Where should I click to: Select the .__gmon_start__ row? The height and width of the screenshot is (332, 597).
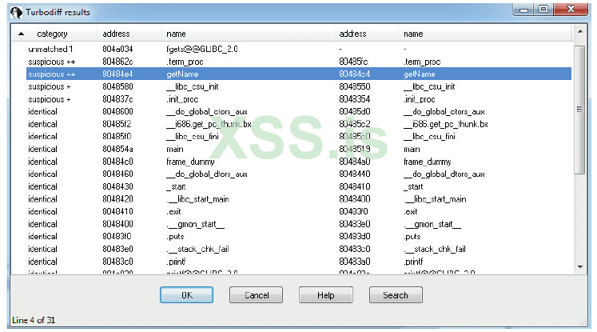point(299,224)
